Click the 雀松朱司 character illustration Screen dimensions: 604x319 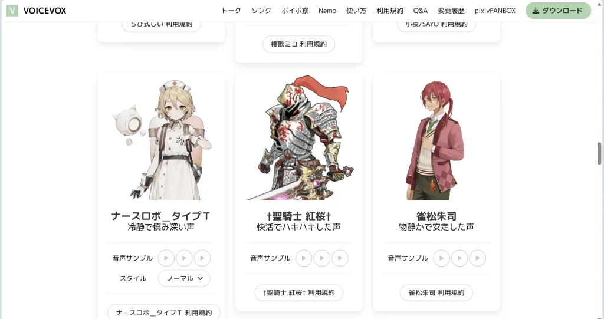click(x=436, y=140)
